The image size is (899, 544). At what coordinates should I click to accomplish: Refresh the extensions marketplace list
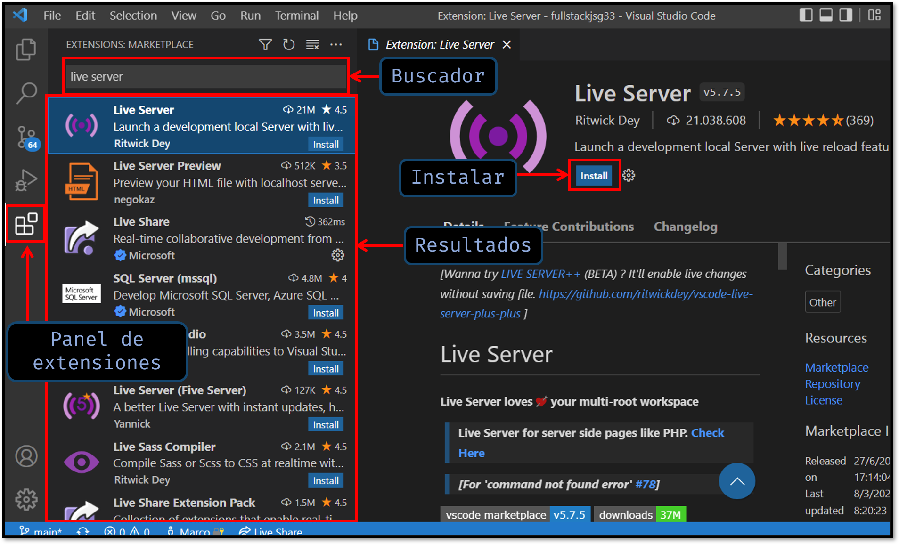[x=289, y=45]
